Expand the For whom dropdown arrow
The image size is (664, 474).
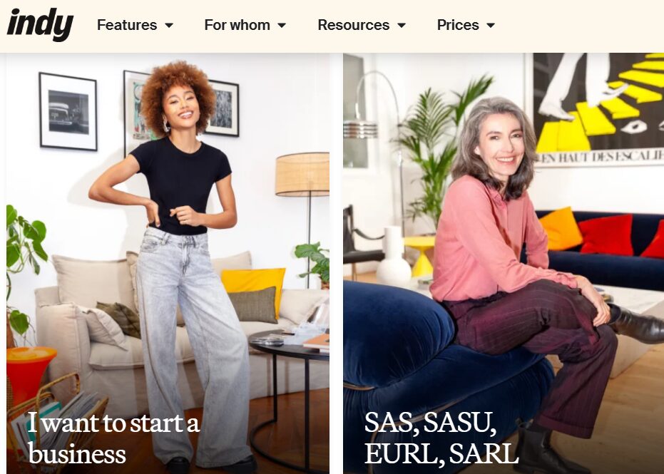[282, 26]
